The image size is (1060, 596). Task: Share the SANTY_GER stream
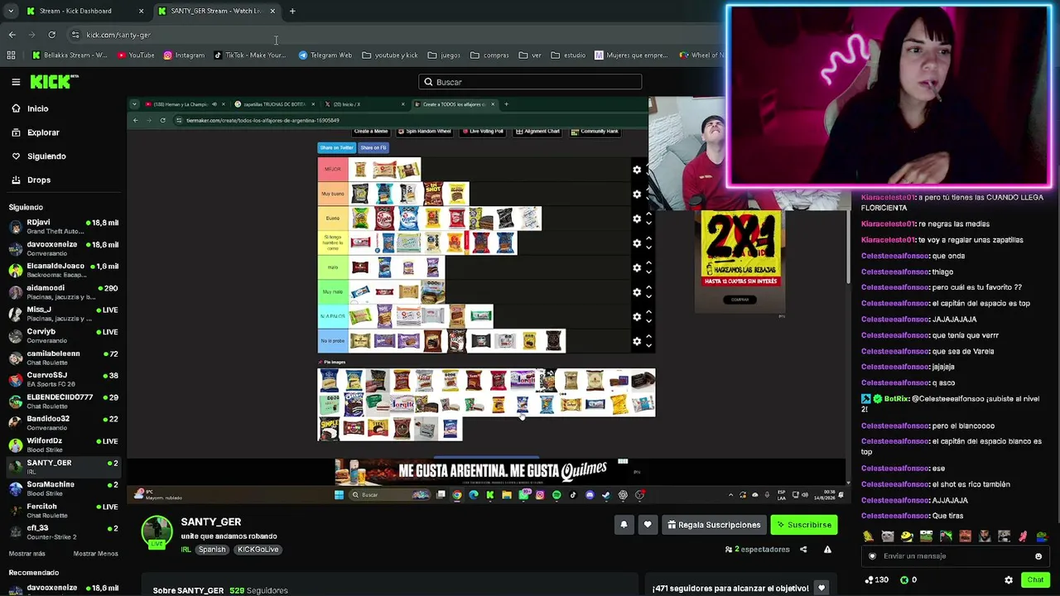(803, 549)
